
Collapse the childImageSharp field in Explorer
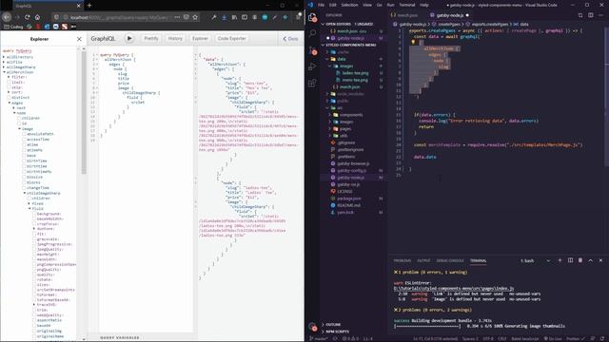[x=25, y=193]
